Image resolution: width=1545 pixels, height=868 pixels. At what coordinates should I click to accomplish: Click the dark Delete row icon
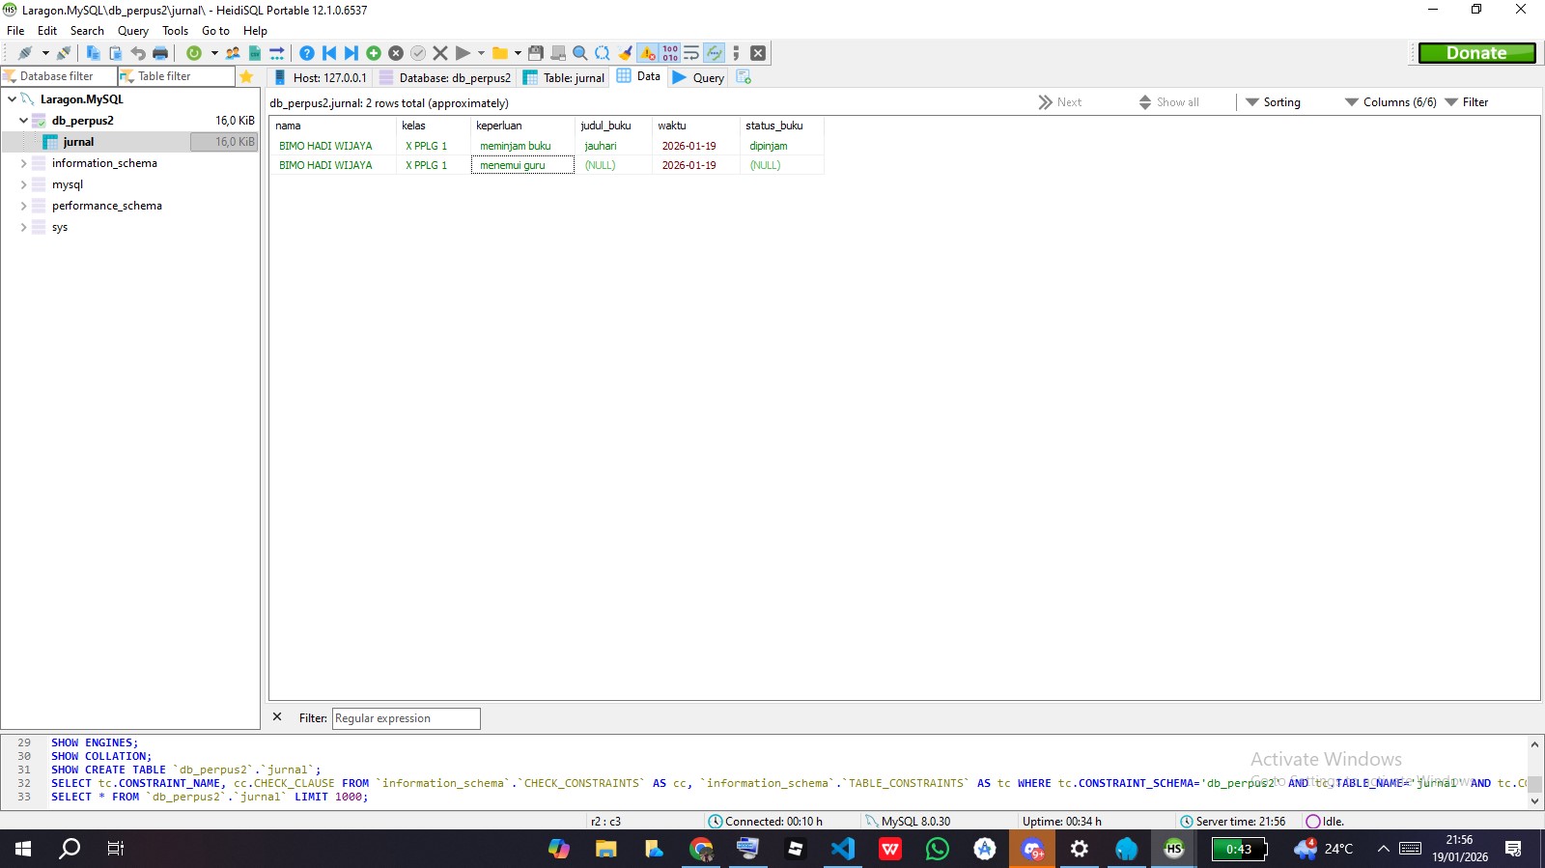pos(396,53)
